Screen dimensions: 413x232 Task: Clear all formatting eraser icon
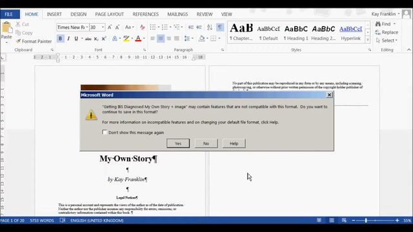tap(143, 27)
